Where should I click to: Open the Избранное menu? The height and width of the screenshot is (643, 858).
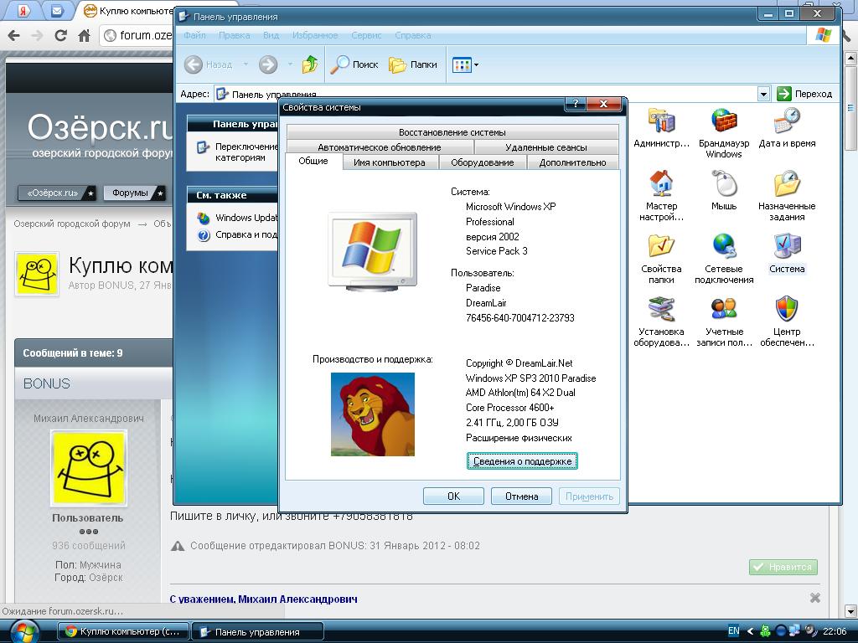tap(315, 35)
